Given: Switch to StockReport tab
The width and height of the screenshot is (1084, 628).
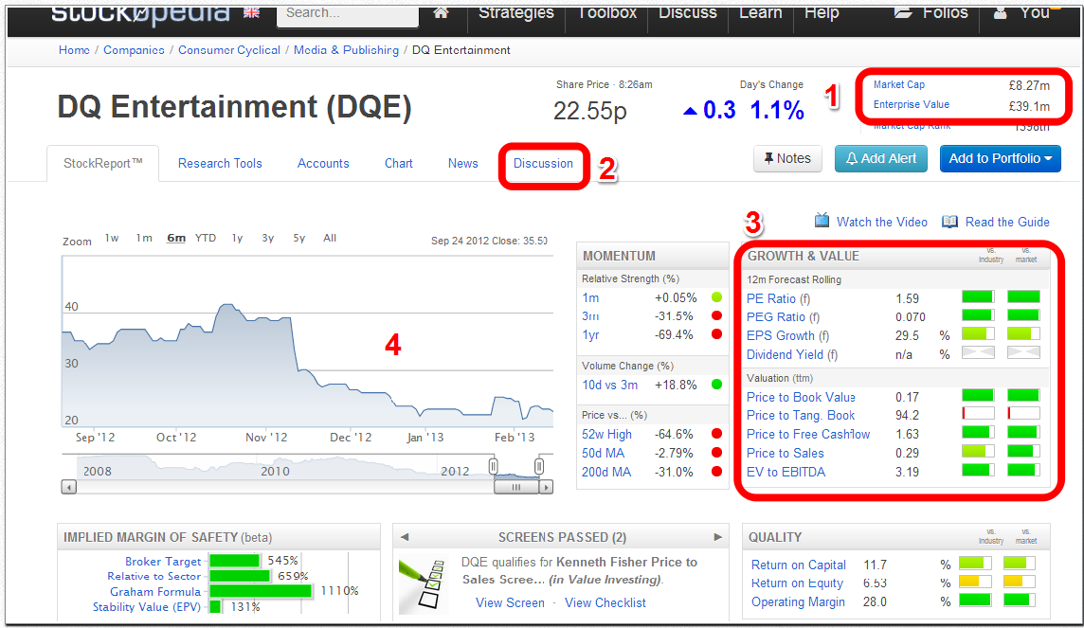Looking at the screenshot, I should point(103,163).
